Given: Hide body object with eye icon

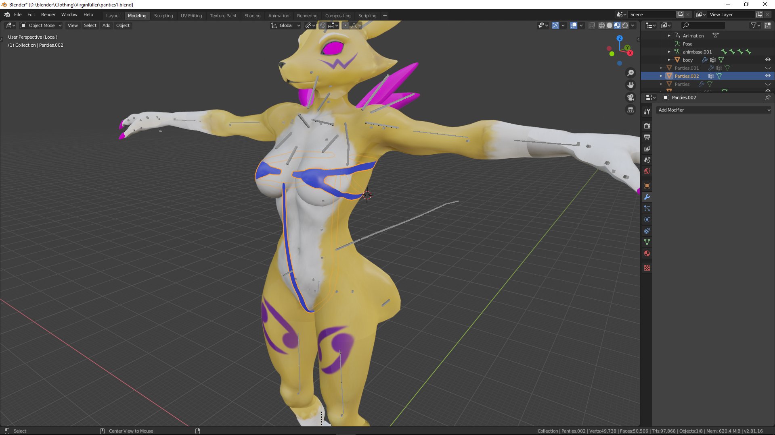Looking at the screenshot, I should (768, 60).
